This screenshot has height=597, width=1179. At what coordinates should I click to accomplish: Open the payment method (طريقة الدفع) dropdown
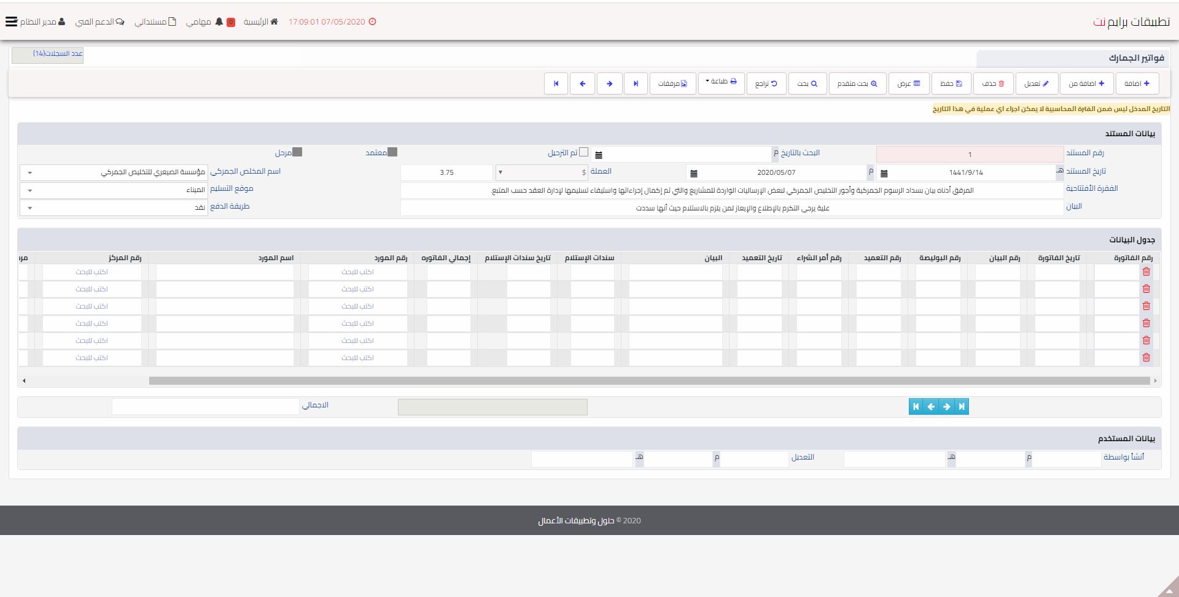click(x=114, y=207)
